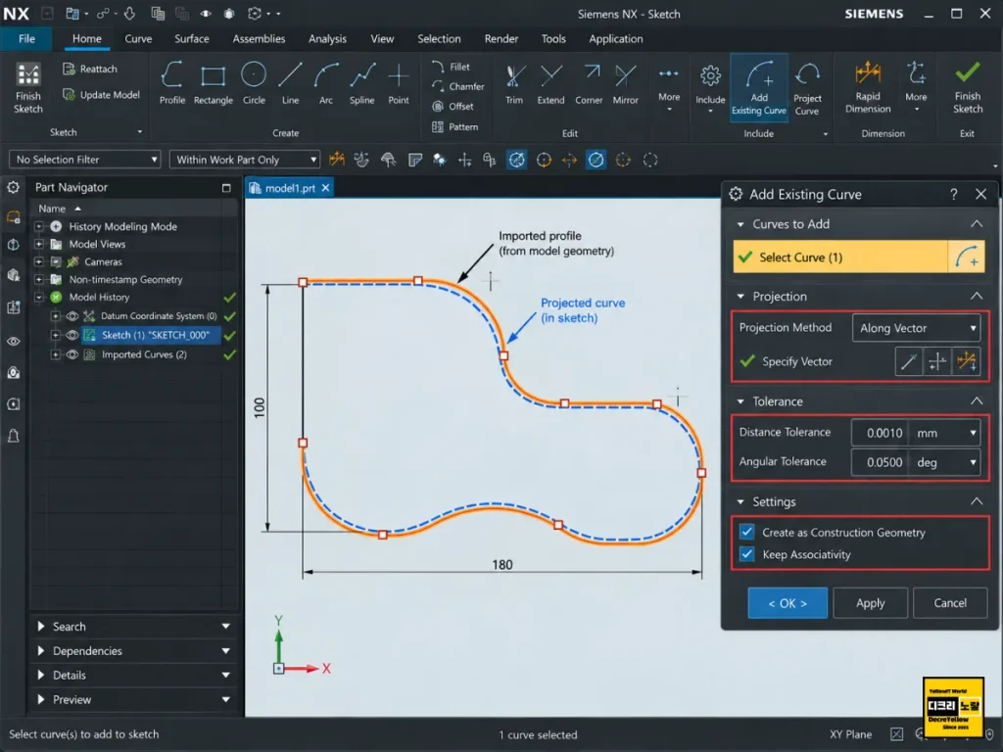Select Model History in Part Navigator
The image size is (1003, 752).
pyautogui.click(x=99, y=298)
